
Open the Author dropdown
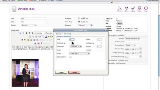click(x=132, y=38)
